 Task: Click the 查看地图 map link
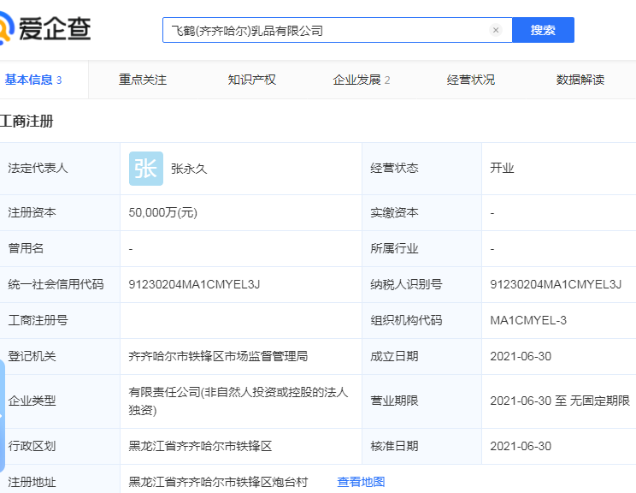(x=361, y=482)
